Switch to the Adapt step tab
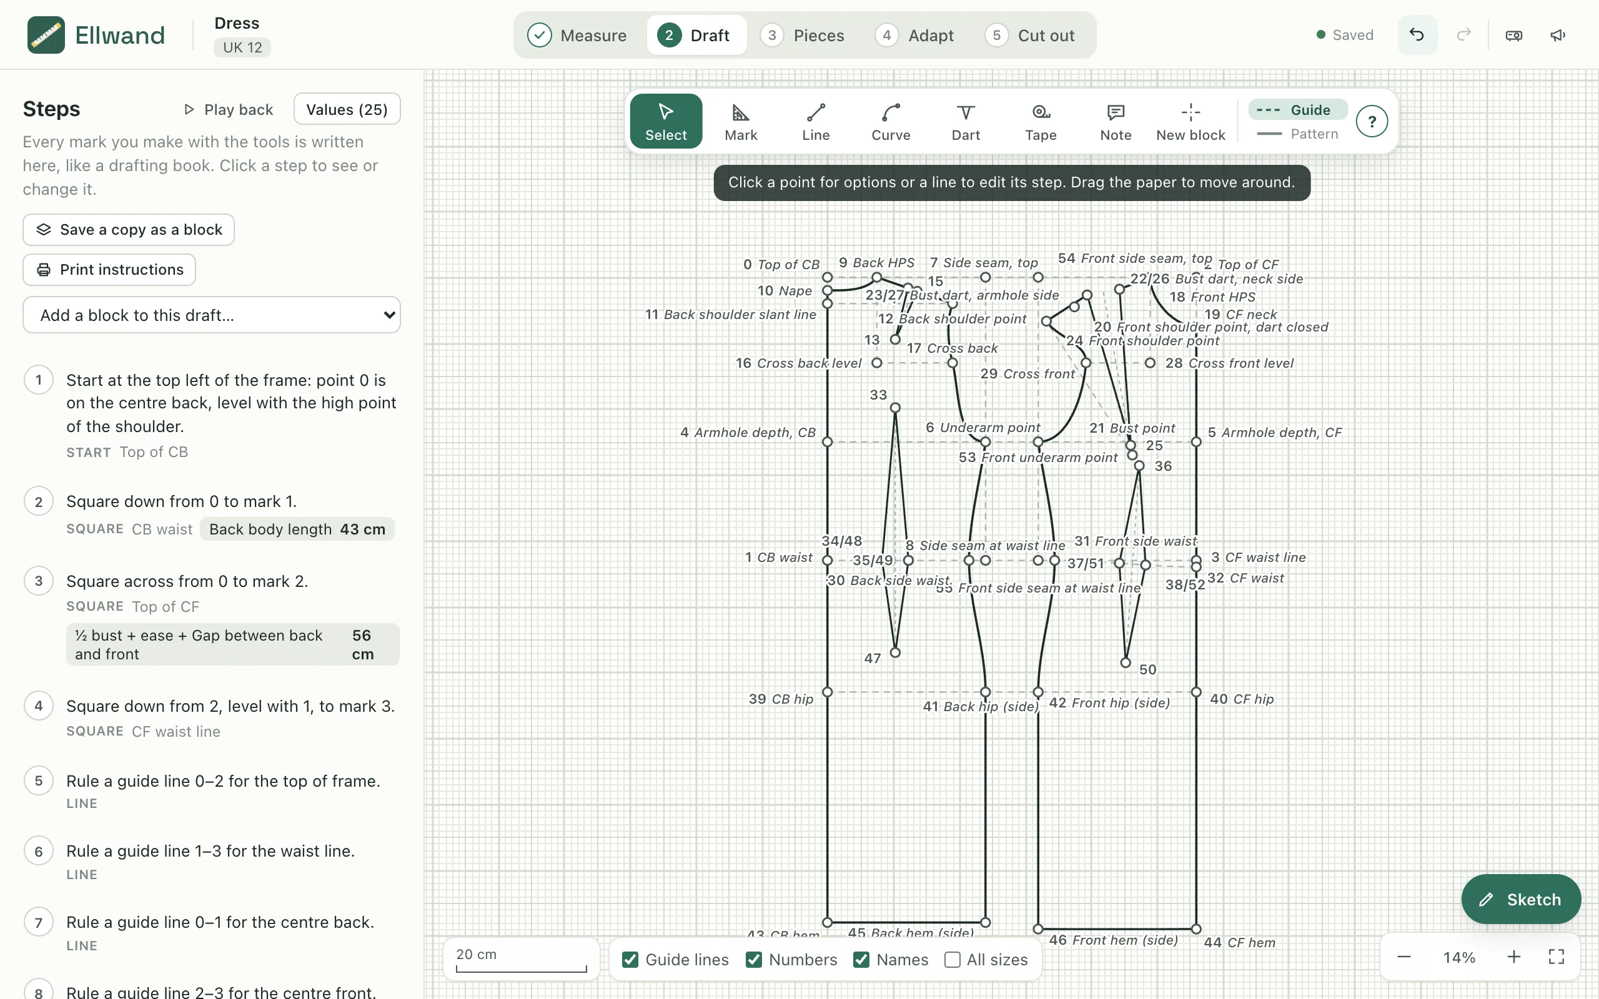Screen dimensions: 1599x999 pos(914,35)
